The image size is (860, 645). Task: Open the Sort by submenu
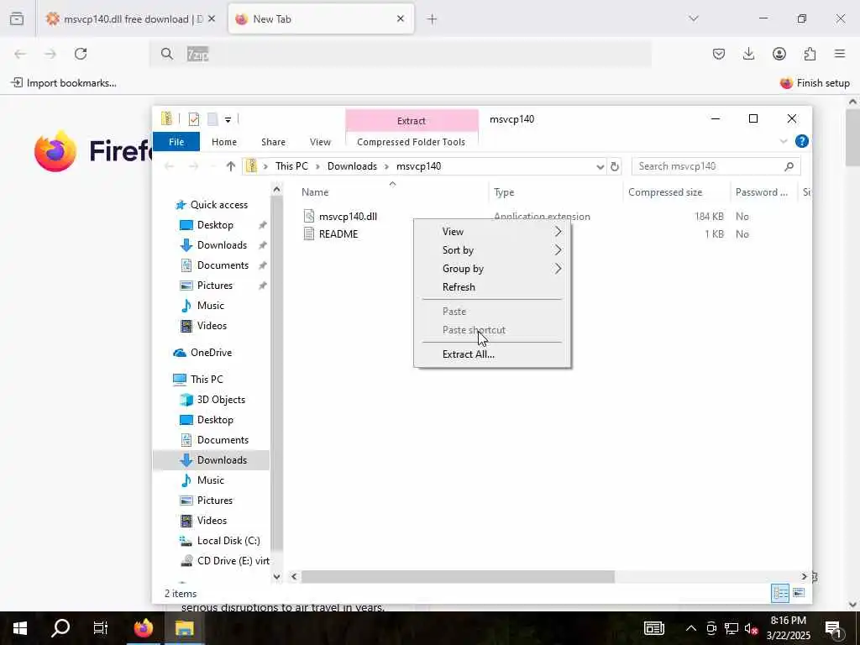point(492,250)
